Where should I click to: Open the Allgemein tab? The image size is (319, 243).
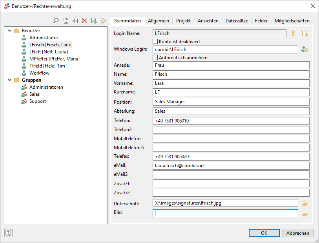(x=159, y=21)
